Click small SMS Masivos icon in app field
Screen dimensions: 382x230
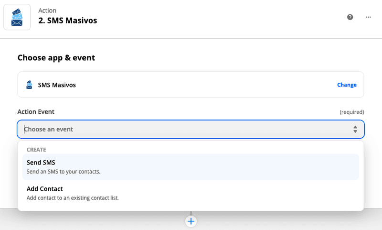29,85
